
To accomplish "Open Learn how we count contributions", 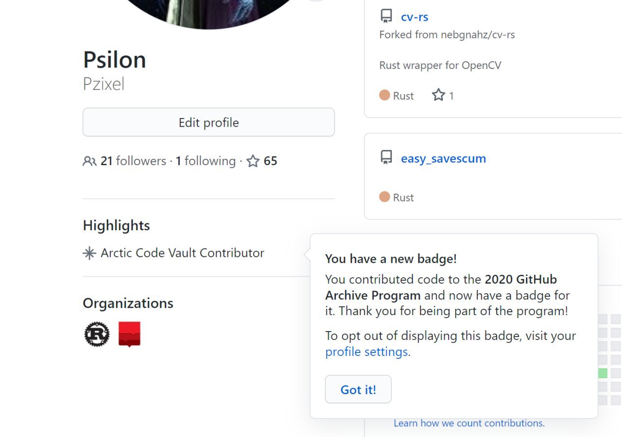I will tap(469, 423).
